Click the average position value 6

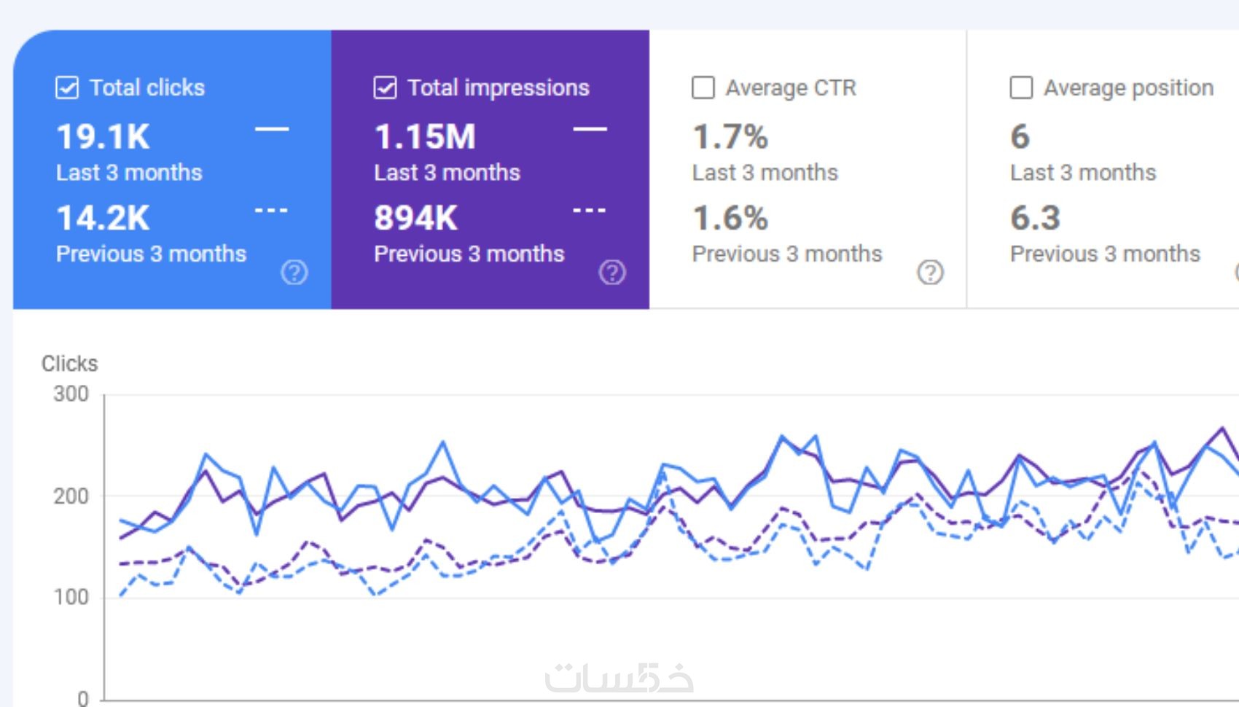(x=1020, y=137)
